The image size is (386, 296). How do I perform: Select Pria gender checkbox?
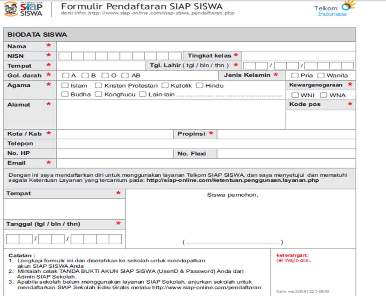coord(295,76)
